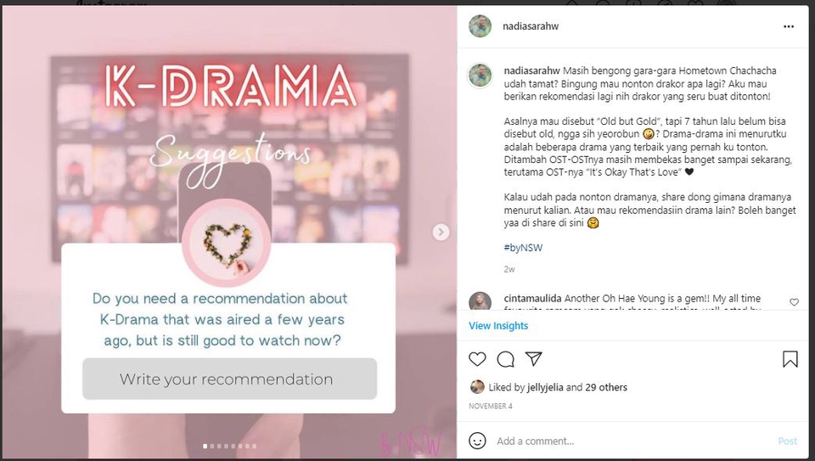Open jellyjelia's profile from likes
This screenshot has width=815, height=461.
[x=545, y=387]
